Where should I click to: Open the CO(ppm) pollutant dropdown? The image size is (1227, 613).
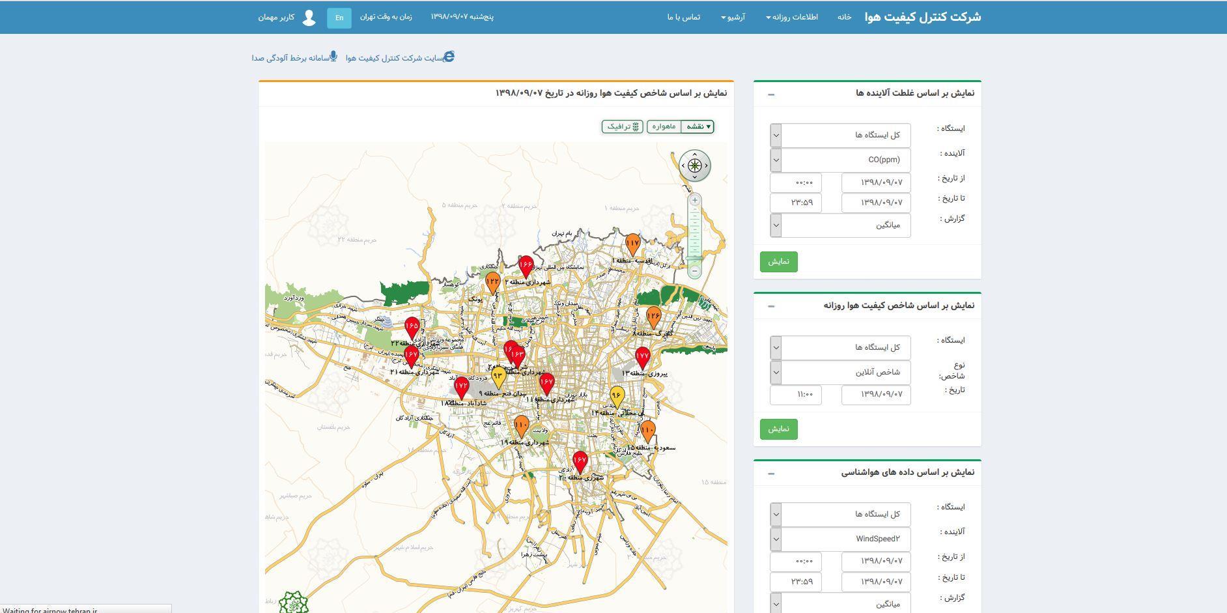[840, 160]
